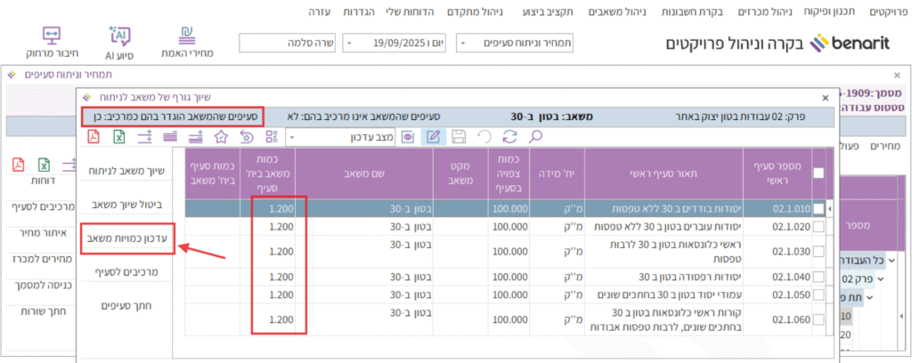Click the edit pencil icon in the dialog toolbar
Screen dimensions: 912x363
click(x=434, y=136)
